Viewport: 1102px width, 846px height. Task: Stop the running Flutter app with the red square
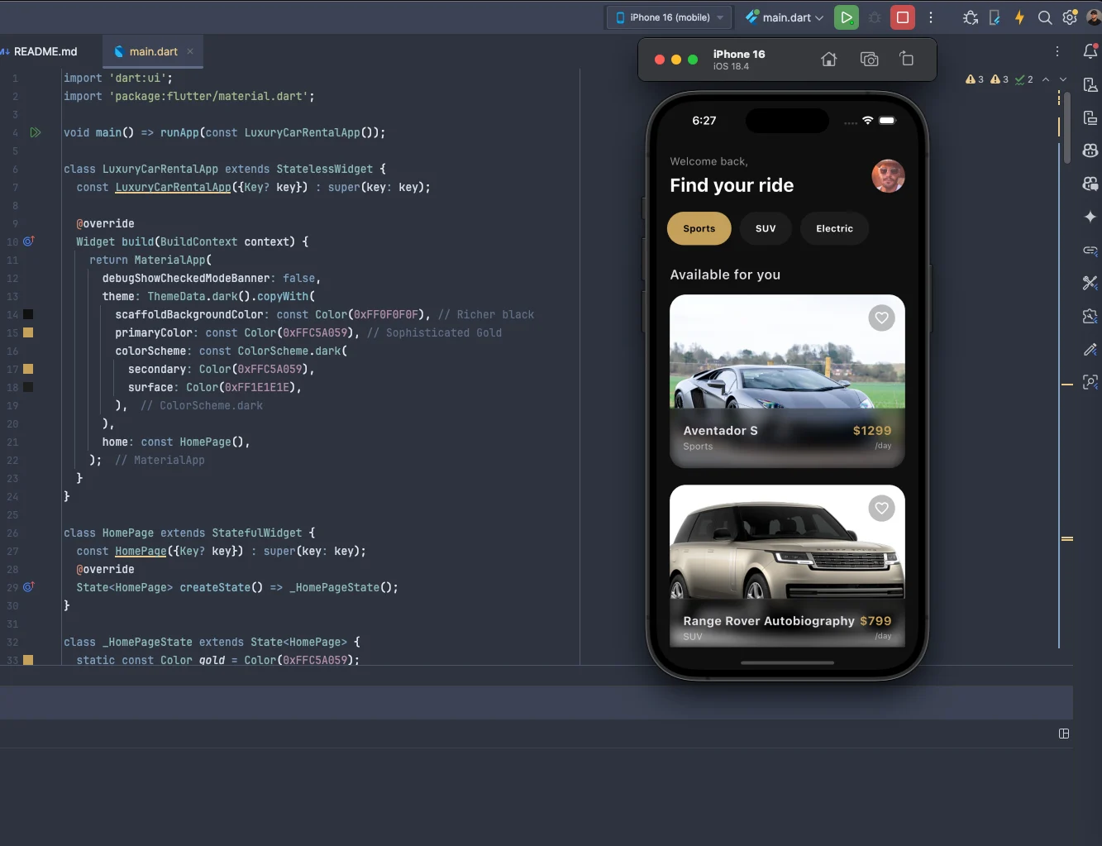(902, 17)
